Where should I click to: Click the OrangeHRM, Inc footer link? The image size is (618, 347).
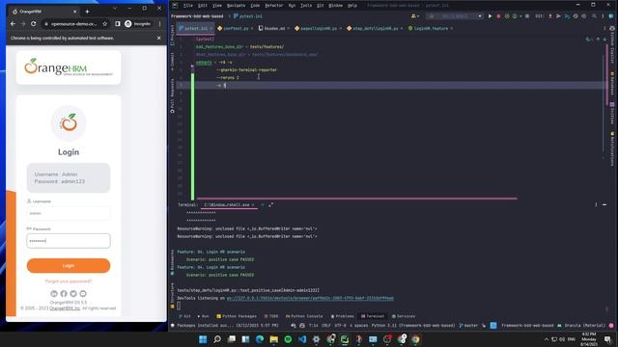tap(65, 308)
